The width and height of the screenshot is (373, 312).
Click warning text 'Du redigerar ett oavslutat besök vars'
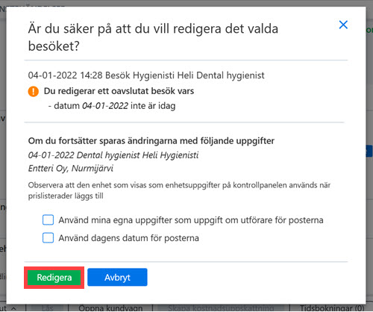119,91
